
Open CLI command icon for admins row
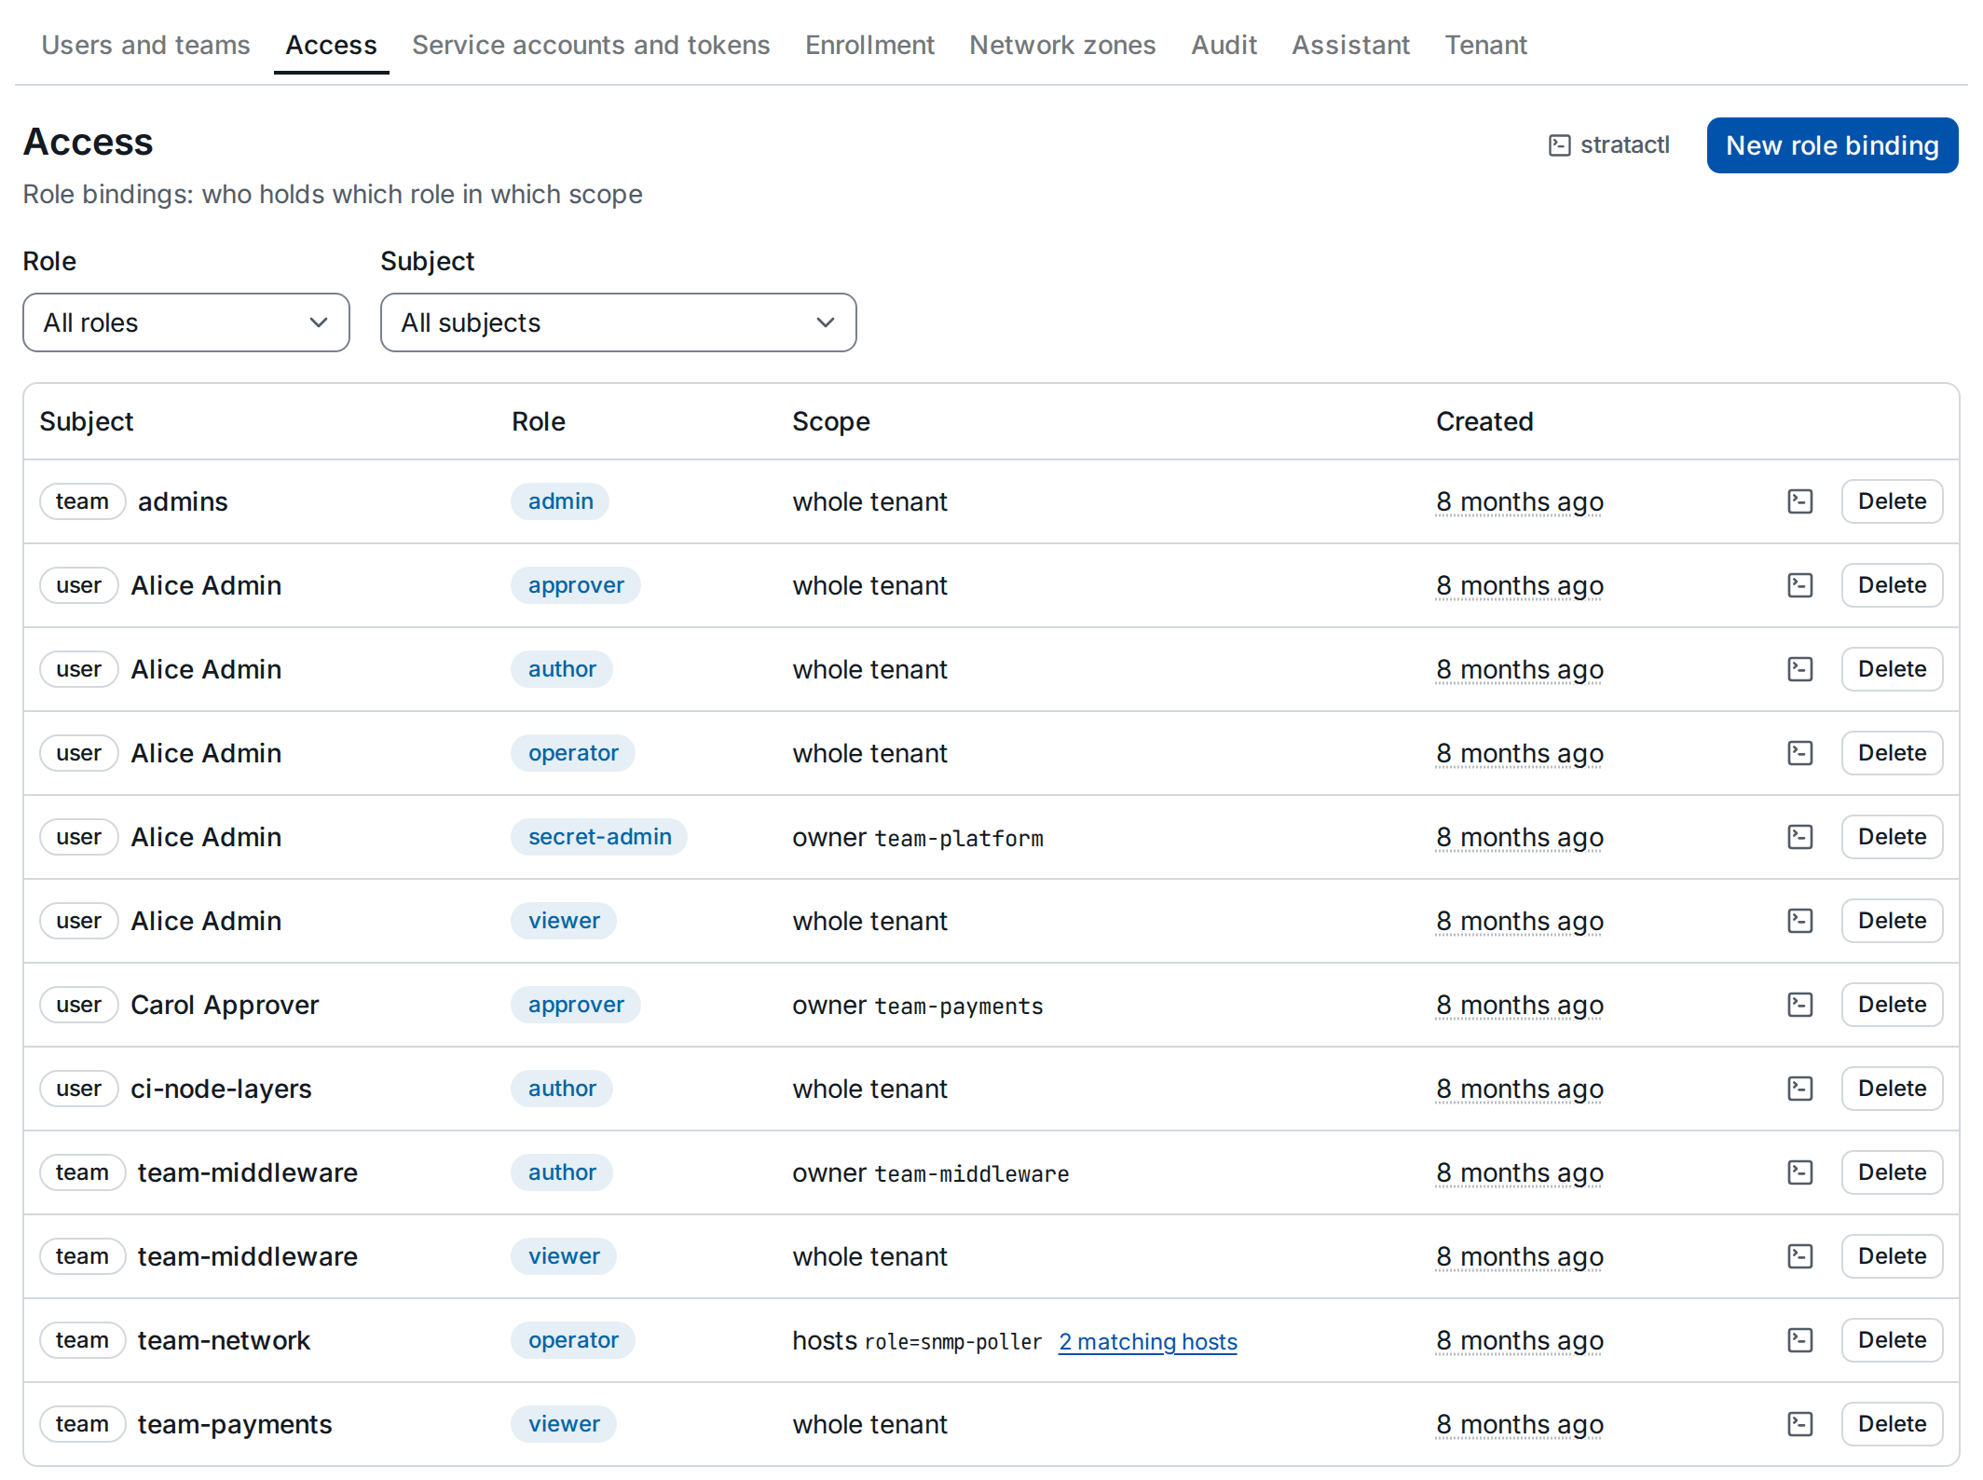pyautogui.click(x=1799, y=501)
